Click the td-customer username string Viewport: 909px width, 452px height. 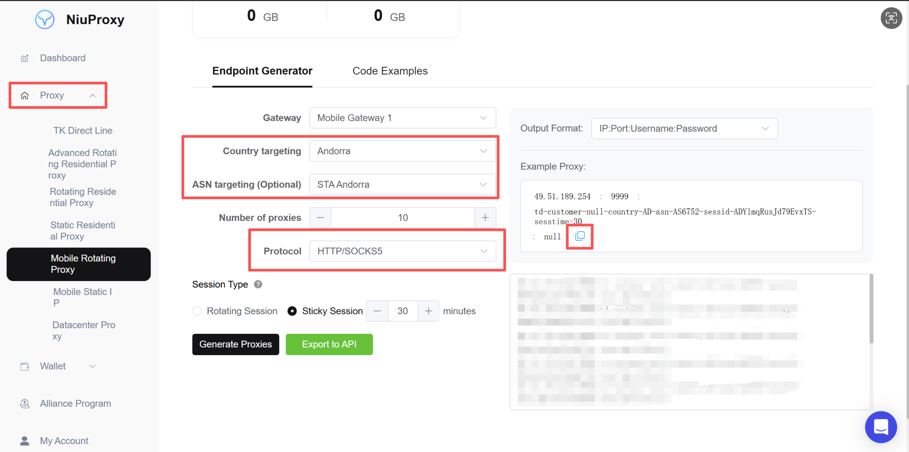675,216
